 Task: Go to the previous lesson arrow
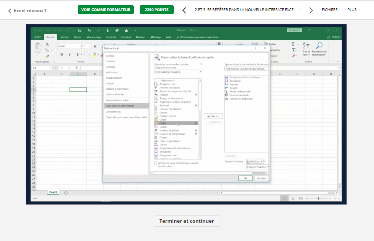point(184,10)
